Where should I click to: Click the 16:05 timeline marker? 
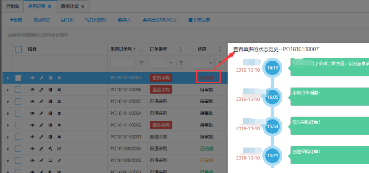273,97
